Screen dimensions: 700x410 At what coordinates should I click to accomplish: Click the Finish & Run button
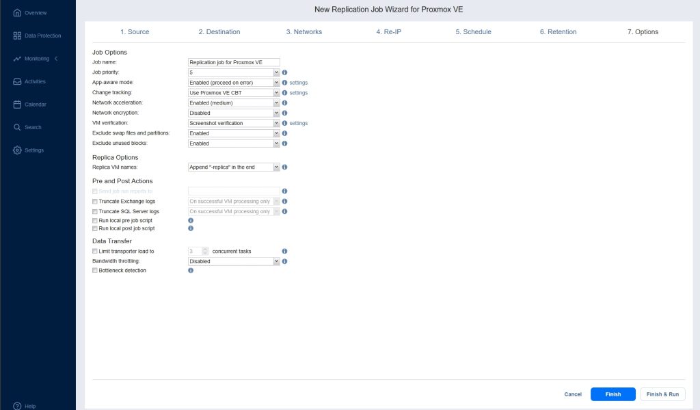pyautogui.click(x=662, y=394)
